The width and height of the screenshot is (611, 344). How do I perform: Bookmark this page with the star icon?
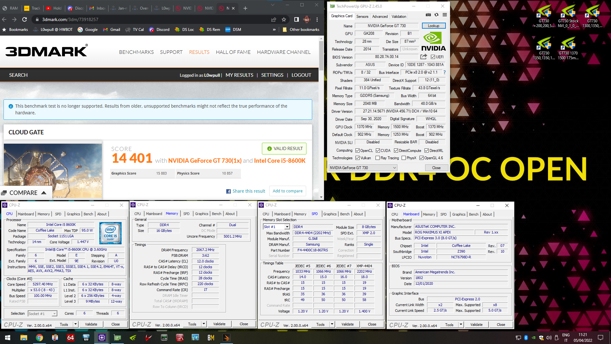click(x=284, y=19)
